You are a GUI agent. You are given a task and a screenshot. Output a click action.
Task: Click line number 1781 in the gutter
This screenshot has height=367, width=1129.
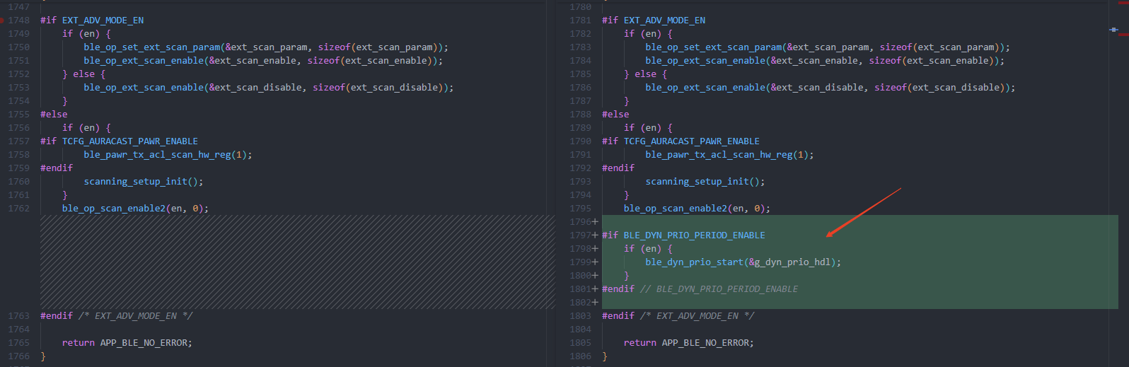pyautogui.click(x=580, y=21)
